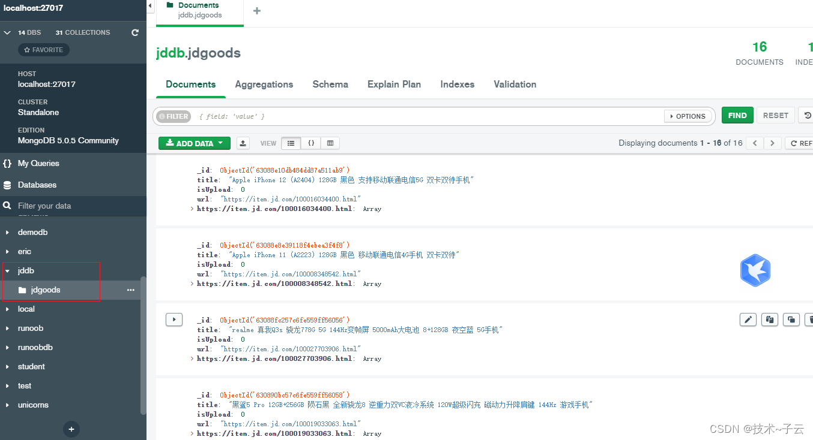Create database plus button in sidebar
Image resolution: width=813 pixels, height=440 pixels.
pos(71,429)
